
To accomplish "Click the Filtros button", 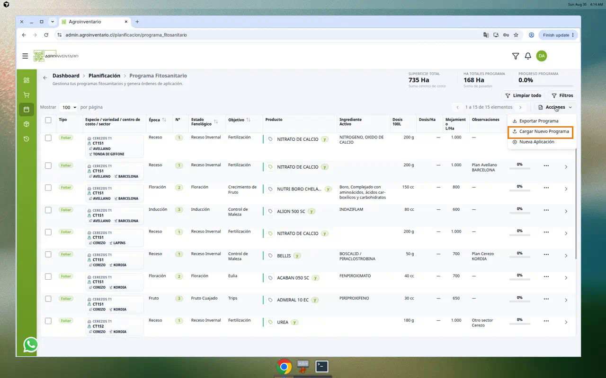I will [x=562, y=95].
